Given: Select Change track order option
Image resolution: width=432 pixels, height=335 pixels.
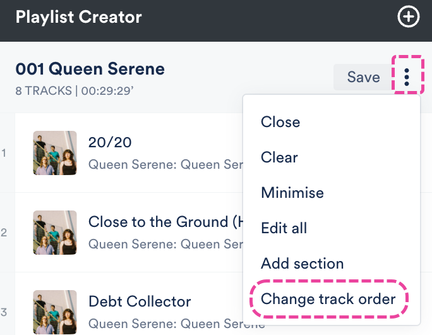Looking at the screenshot, I should point(328,299).
